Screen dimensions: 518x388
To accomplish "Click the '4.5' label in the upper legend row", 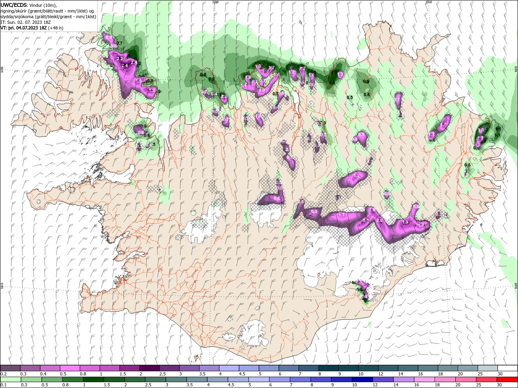I will [x=242, y=374].
